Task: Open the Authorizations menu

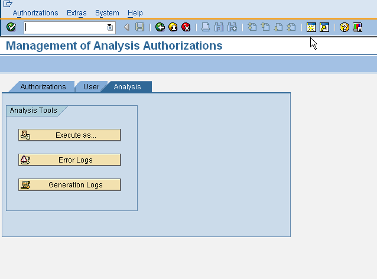Action: tap(35, 13)
